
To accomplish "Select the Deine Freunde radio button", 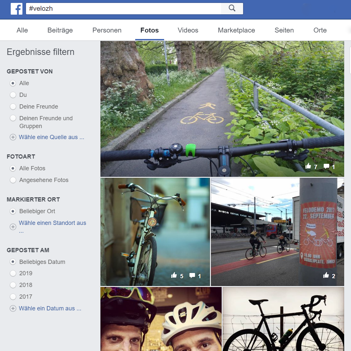I will pyautogui.click(x=13, y=107).
